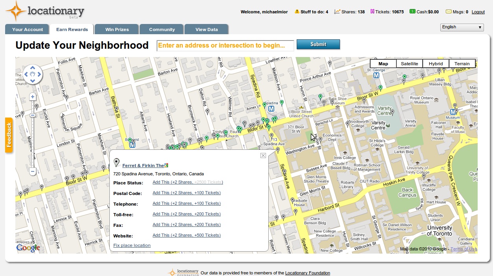Viewport: 493px width, 276px height.
Task: Click the Spadina subway station marker
Action: [x=271, y=109]
